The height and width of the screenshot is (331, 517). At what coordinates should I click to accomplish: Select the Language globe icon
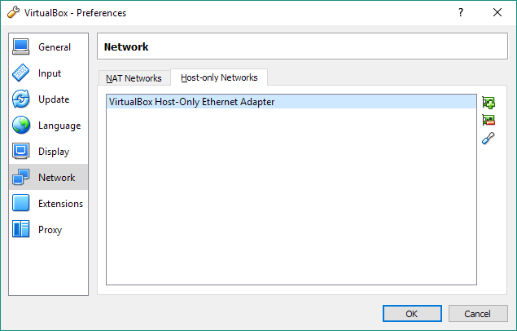pos(21,125)
